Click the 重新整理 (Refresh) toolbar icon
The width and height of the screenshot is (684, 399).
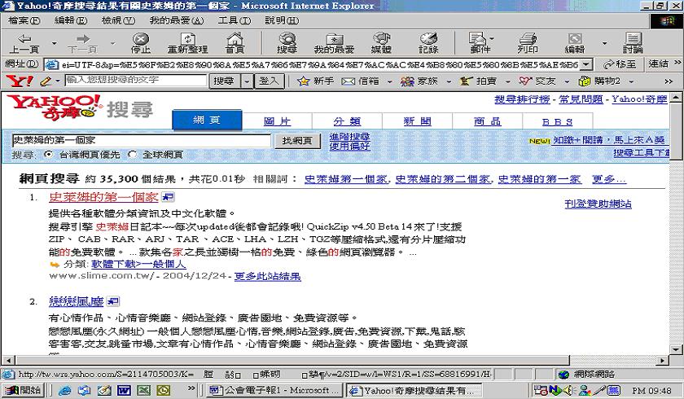[188, 42]
